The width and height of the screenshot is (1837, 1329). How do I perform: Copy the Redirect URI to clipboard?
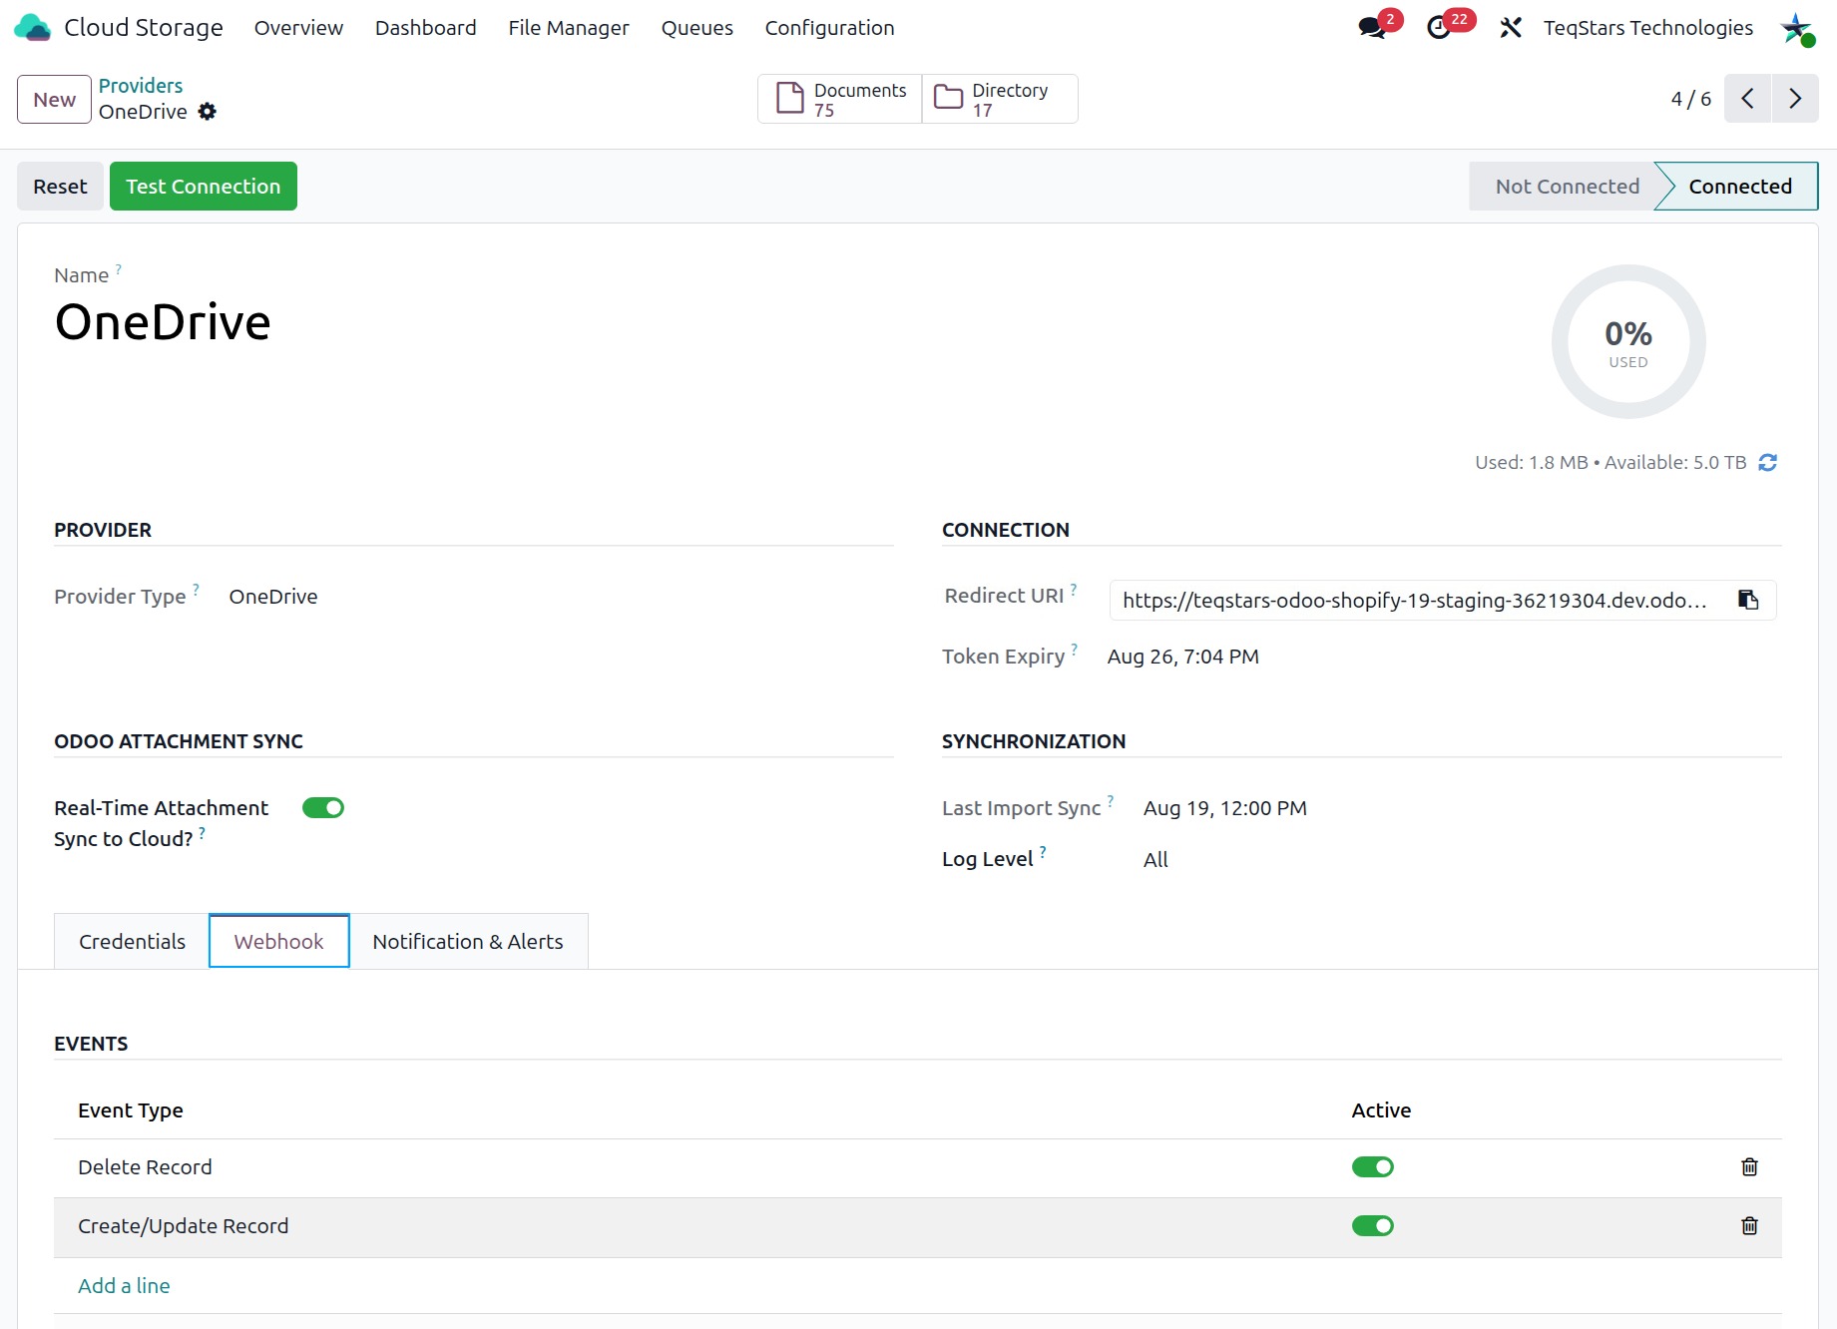tap(1748, 600)
